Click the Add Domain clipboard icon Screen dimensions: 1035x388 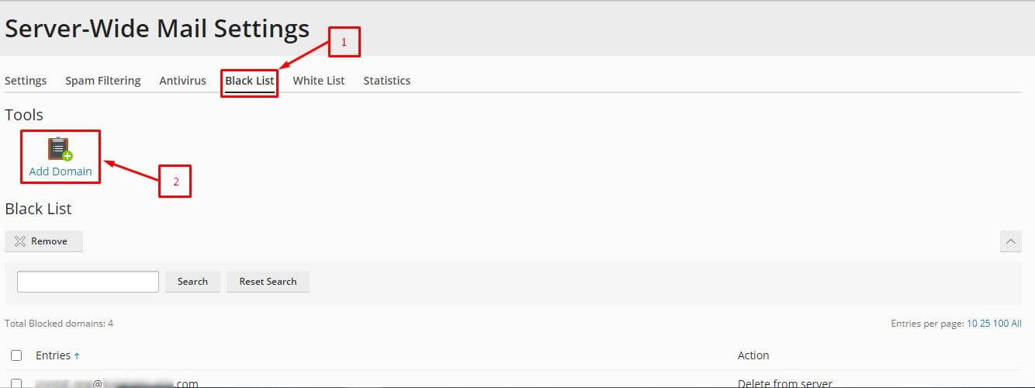click(61, 149)
